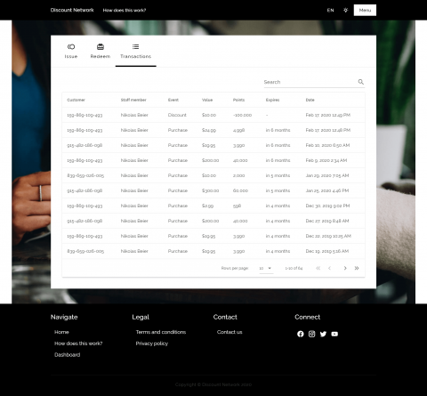Screen dimensions: 427x396
Task: Go to next page of transactions
Action: 345,268
